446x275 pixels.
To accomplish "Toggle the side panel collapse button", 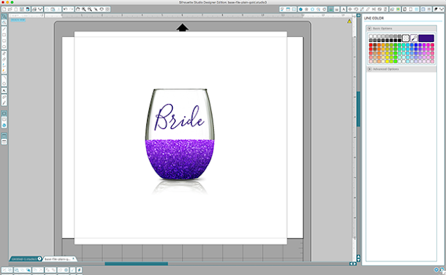I will click(x=358, y=15).
